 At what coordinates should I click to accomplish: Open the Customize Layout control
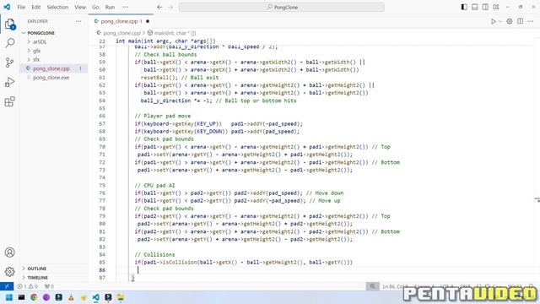click(496, 7)
